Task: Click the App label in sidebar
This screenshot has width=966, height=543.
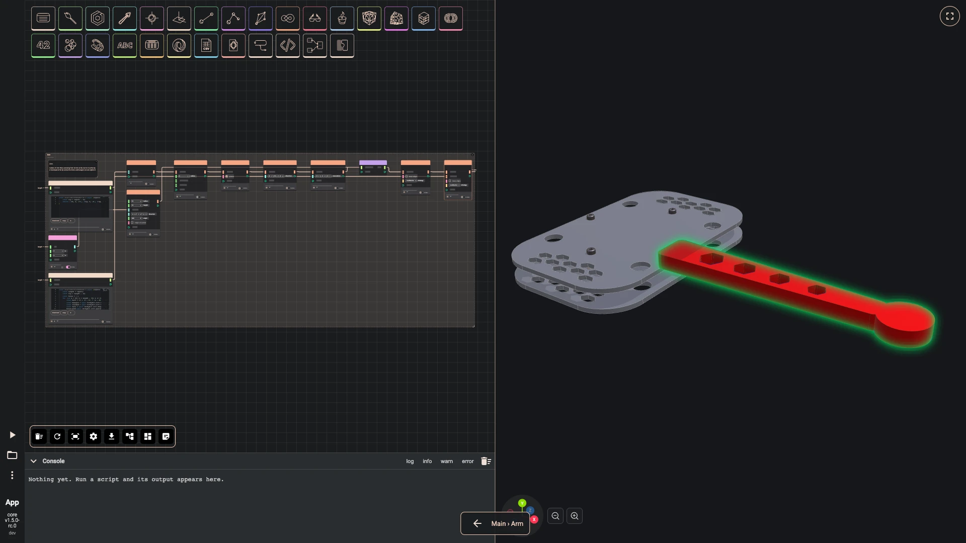Action: 12,502
